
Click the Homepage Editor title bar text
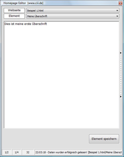(15, 3)
